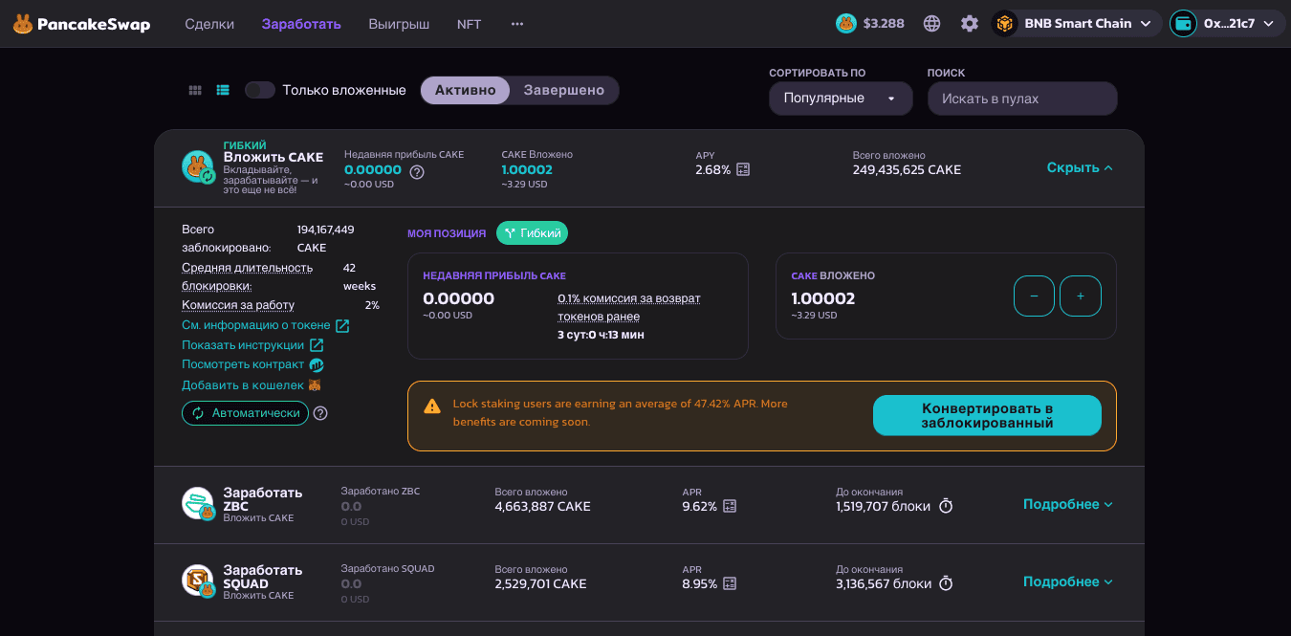Screen dimensions: 1291x636
Task: Click the CAKE pool token icon
Action: click(198, 166)
